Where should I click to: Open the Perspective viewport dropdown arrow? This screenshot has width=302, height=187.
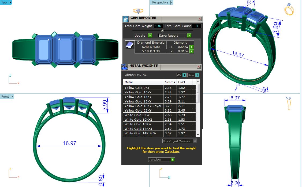(172, 2)
